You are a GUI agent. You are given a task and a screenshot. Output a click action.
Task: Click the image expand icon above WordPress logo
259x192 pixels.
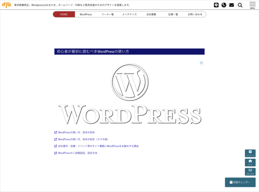201,63
